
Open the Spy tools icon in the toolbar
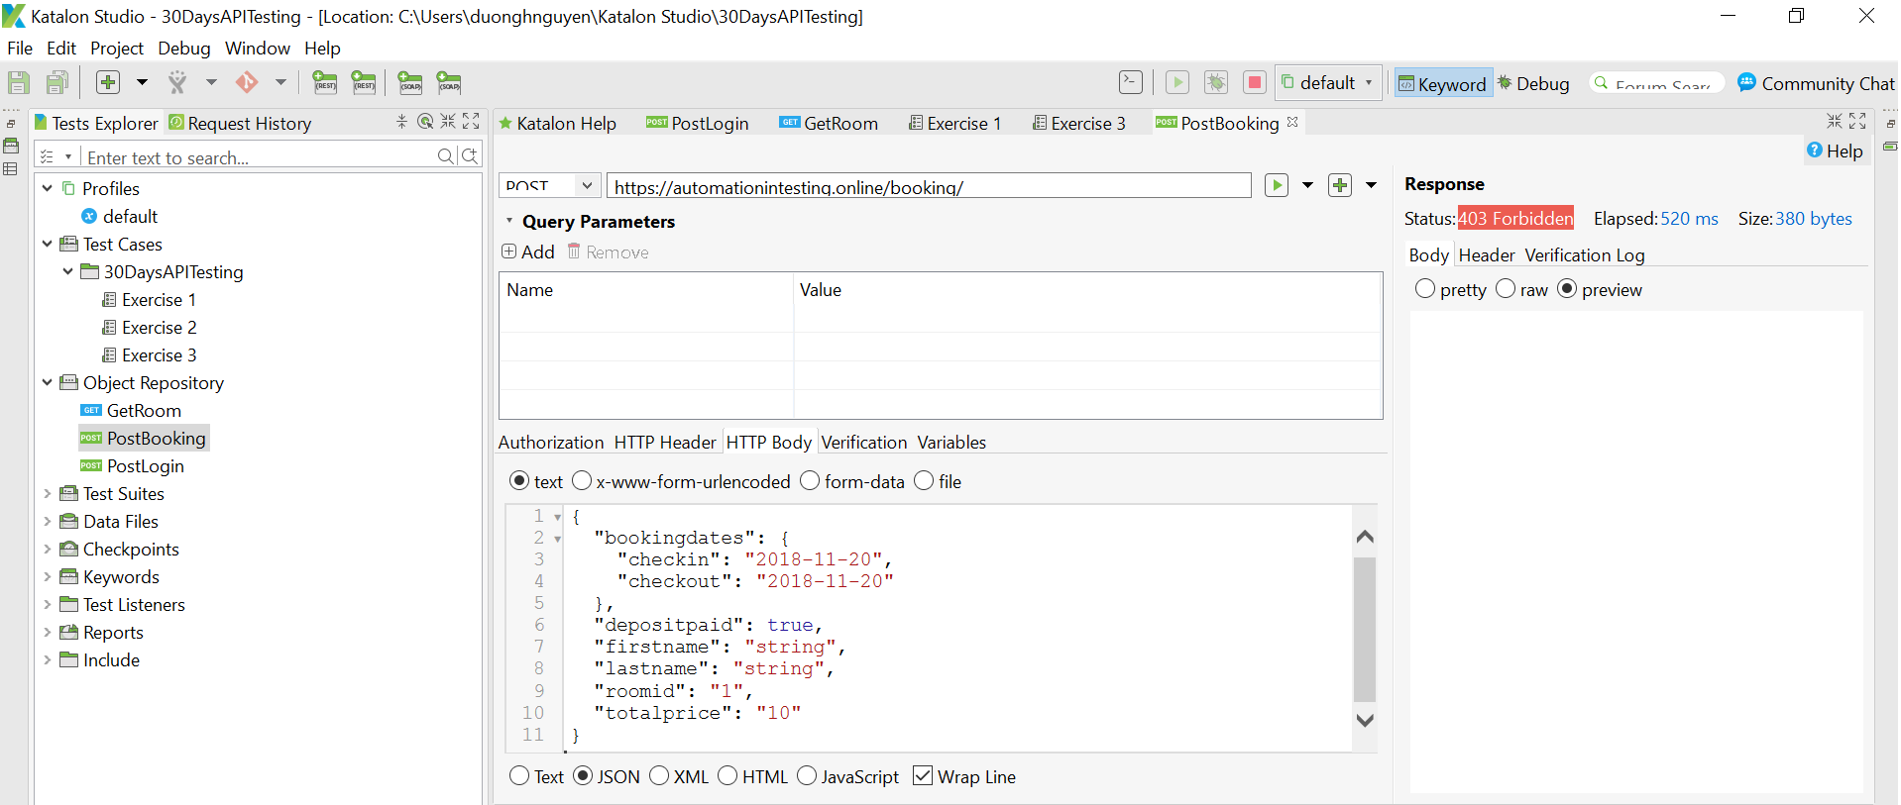tap(177, 83)
